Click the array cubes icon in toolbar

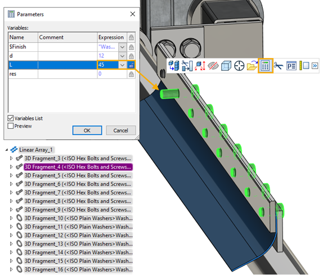[174, 66]
